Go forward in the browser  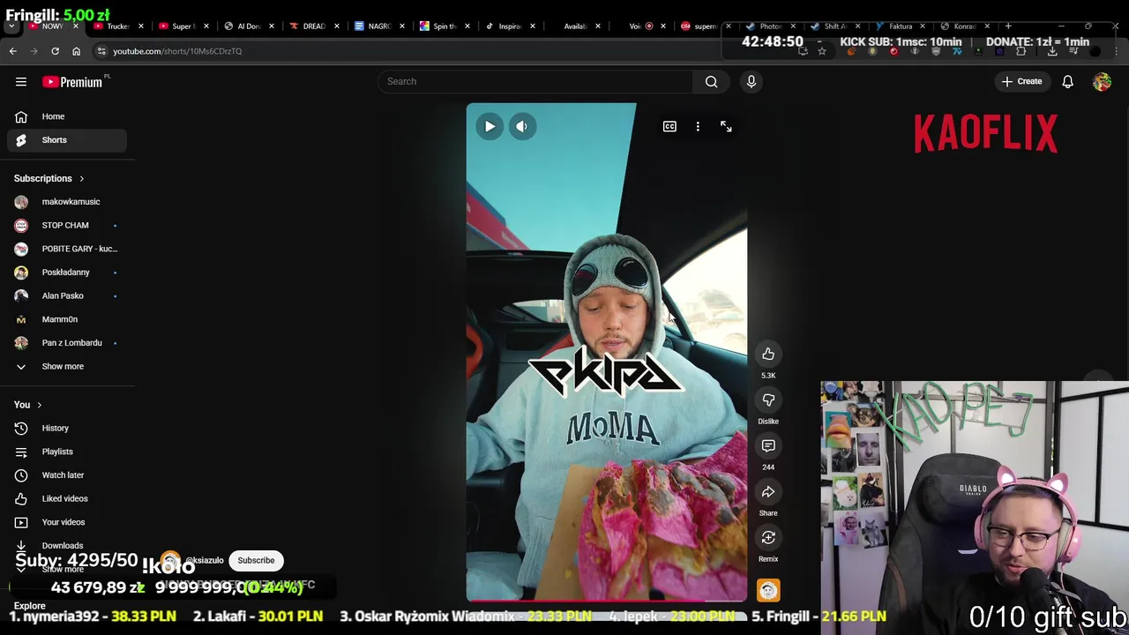(34, 51)
